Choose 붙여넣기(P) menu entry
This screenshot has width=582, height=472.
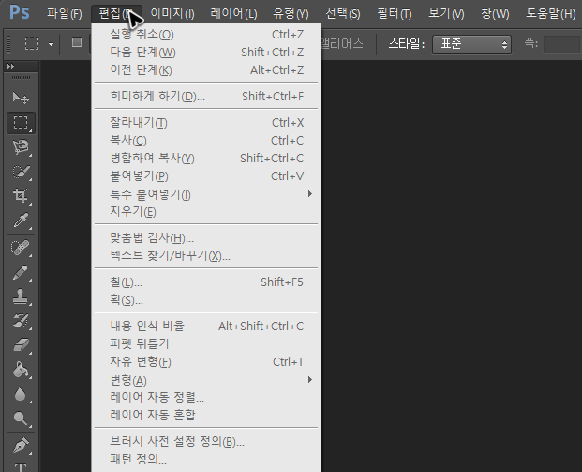click(206, 176)
